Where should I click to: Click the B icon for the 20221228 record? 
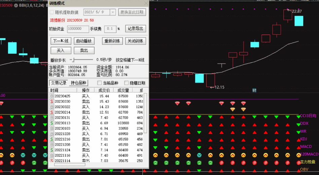[52, 134]
